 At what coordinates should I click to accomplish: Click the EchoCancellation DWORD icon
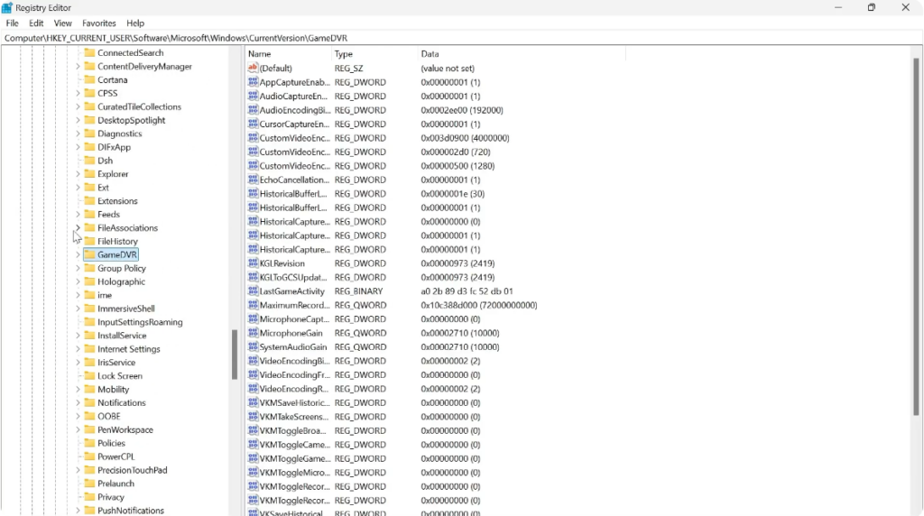pyautogui.click(x=253, y=180)
